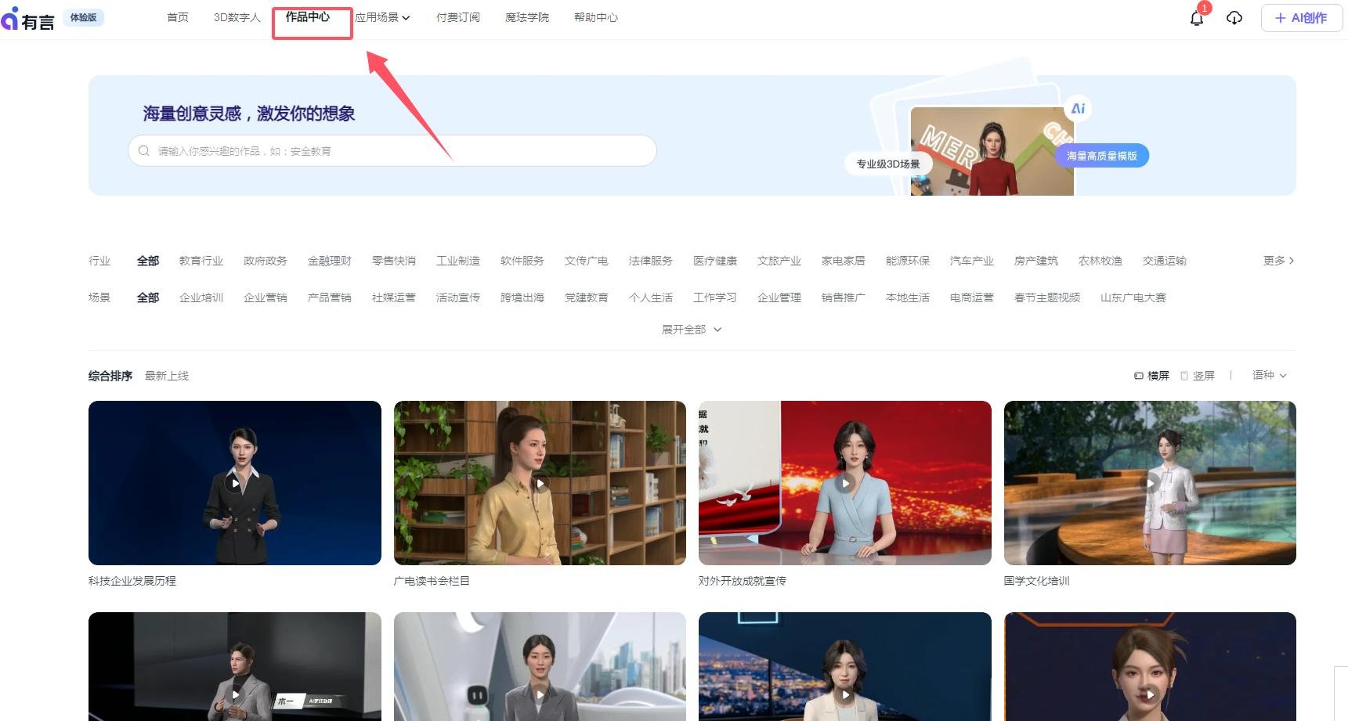Switch sorting to 最新上线
Screen dimensions: 1348x721
(x=167, y=376)
